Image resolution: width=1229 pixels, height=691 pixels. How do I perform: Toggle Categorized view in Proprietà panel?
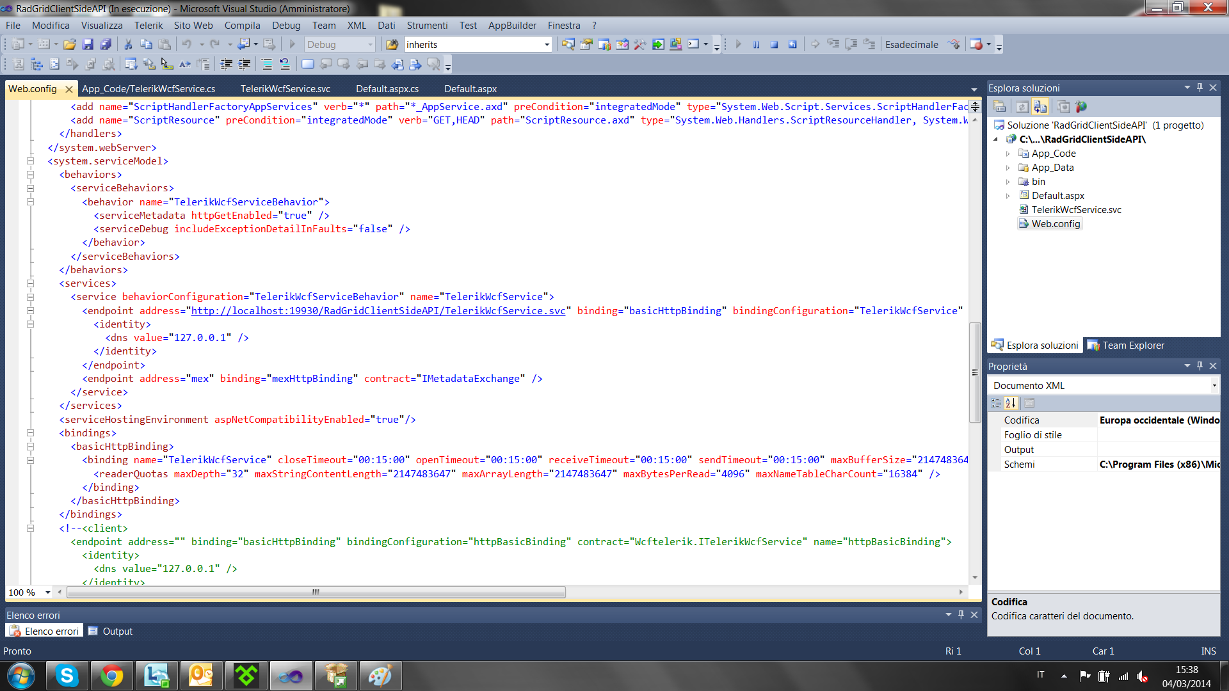(x=996, y=403)
